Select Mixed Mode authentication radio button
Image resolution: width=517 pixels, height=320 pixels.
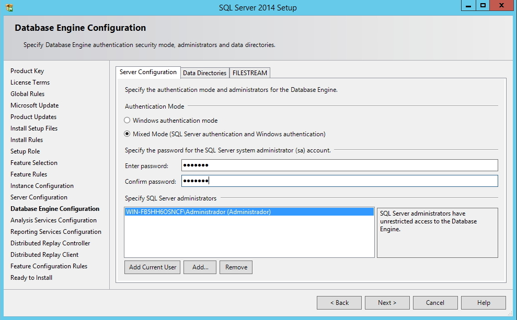click(x=127, y=134)
